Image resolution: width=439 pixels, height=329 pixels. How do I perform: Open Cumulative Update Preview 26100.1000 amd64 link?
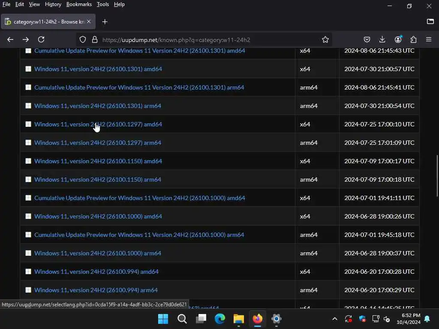coord(140,198)
